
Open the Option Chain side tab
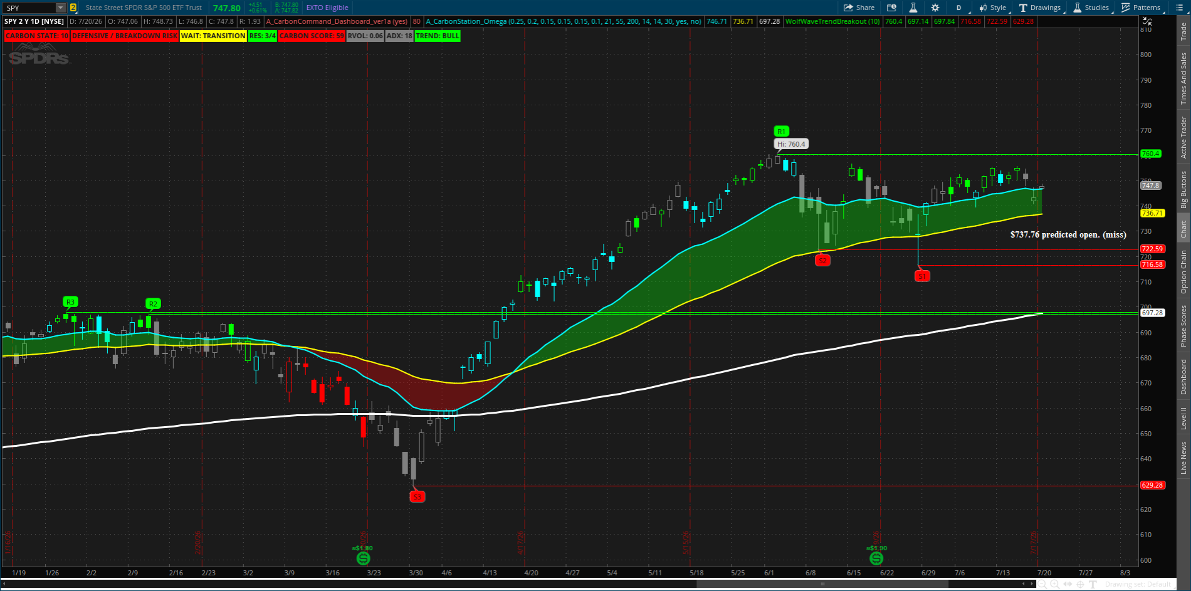pyautogui.click(x=1183, y=271)
